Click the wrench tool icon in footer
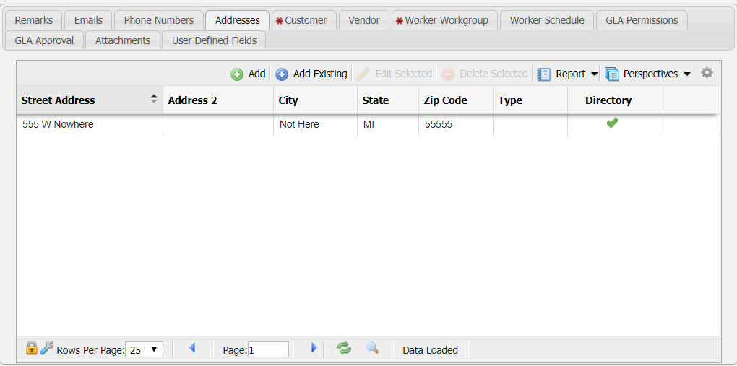The height and width of the screenshot is (366, 737). click(46, 349)
